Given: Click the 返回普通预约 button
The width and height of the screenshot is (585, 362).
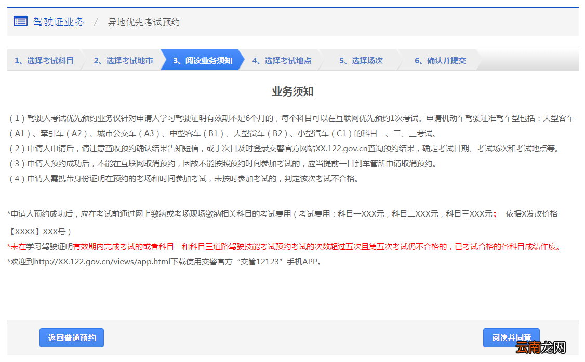Looking at the screenshot, I should point(71,338).
